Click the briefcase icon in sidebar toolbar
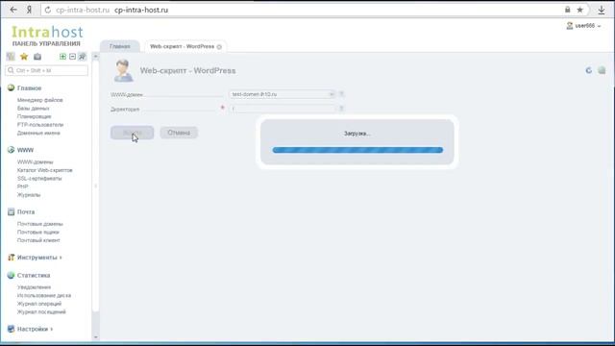The height and width of the screenshot is (346, 615). click(37, 57)
